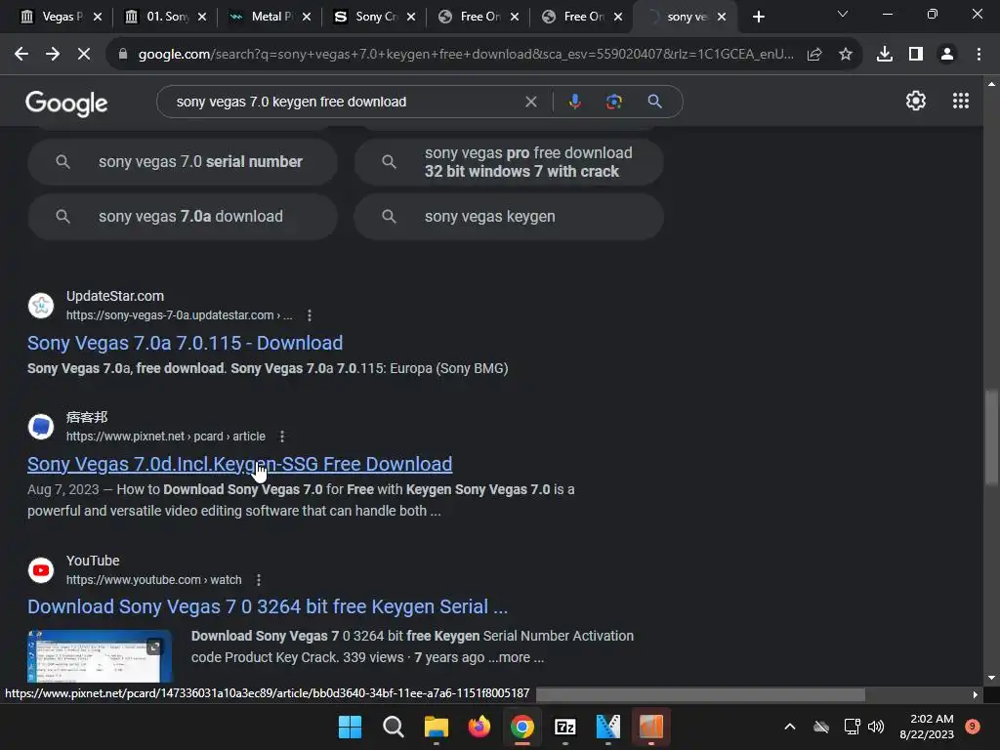Screen dimensions: 1000x750
Task: Open the Windows Start menu
Action: click(x=351, y=727)
